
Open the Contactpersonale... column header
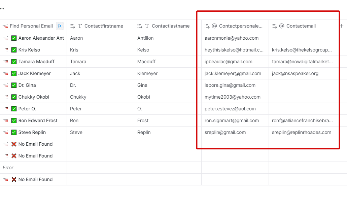[235, 26]
